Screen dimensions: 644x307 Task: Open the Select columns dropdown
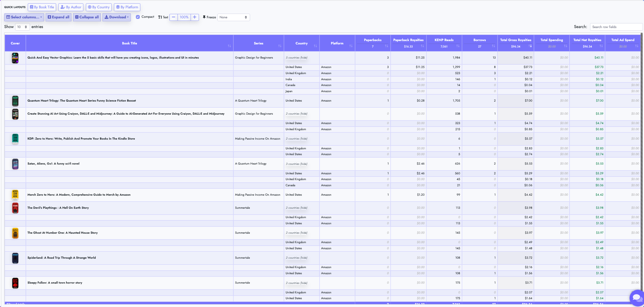(24, 17)
